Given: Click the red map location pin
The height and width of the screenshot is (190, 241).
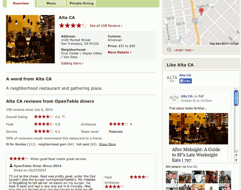Looking at the screenshot, I should point(201,12).
